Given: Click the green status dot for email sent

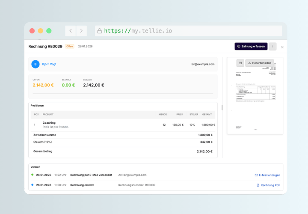Looking at the screenshot, I should pos(33,175).
